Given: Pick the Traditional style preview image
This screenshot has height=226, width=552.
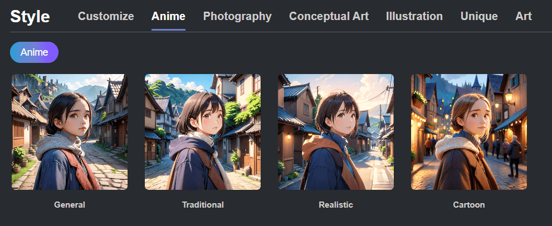Looking at the screenshot, I should coord(203,132).
